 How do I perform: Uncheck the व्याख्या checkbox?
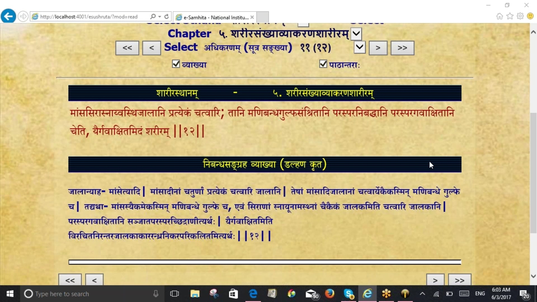(176, 64)
